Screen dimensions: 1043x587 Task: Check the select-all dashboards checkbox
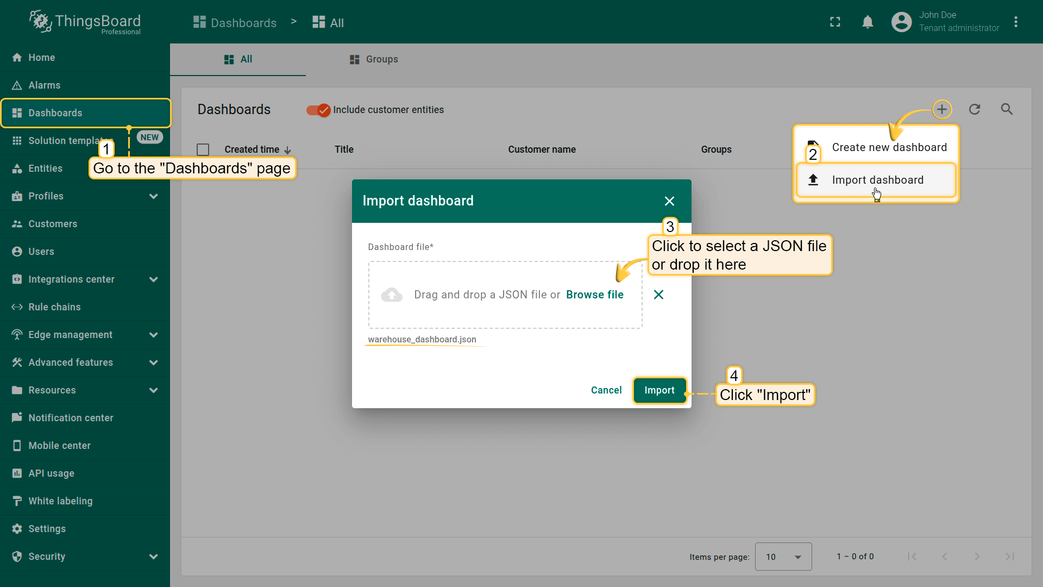pyautogui.click(x=203, y=149)
